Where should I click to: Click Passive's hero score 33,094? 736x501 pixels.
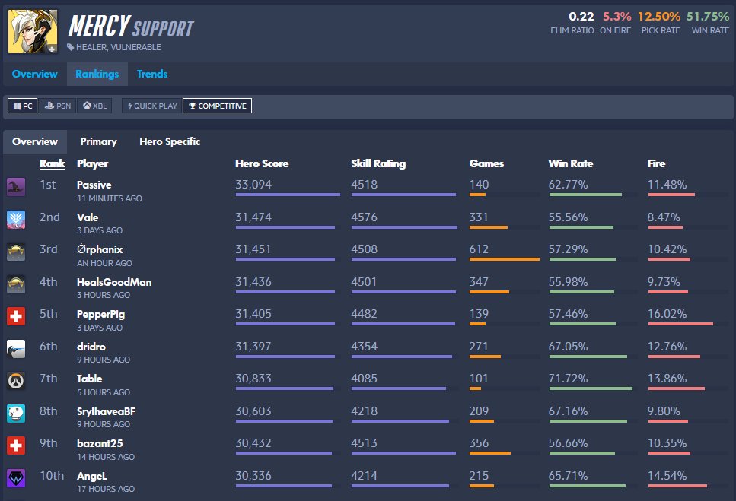point(253,185)
